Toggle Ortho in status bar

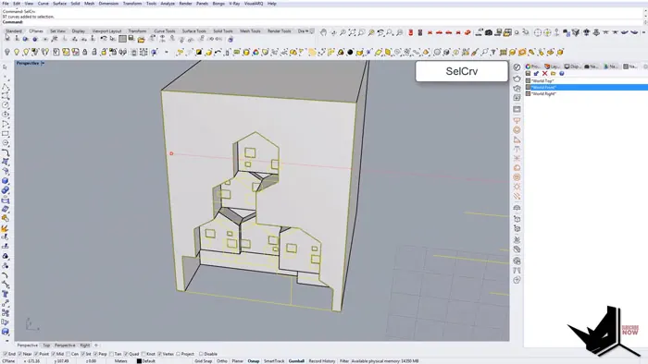(222, 361)
